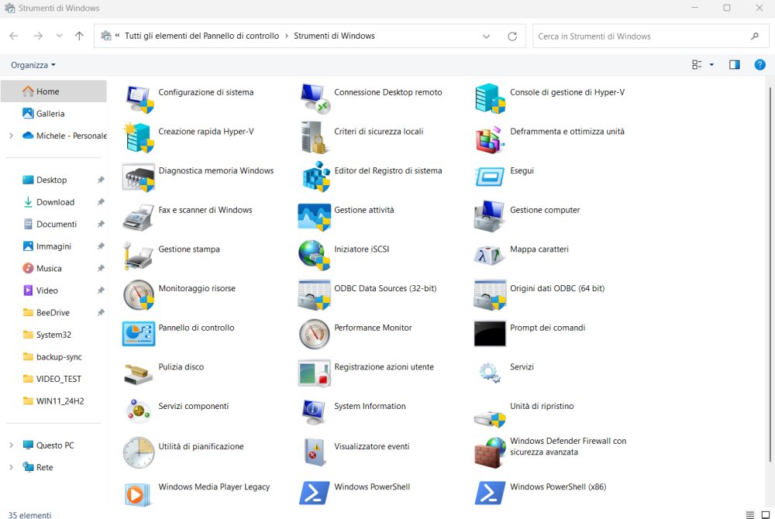Launch Creazione rapida Hyper-V icon
The width and height of the screenshot is (775, 519).
tap(139, 138)
